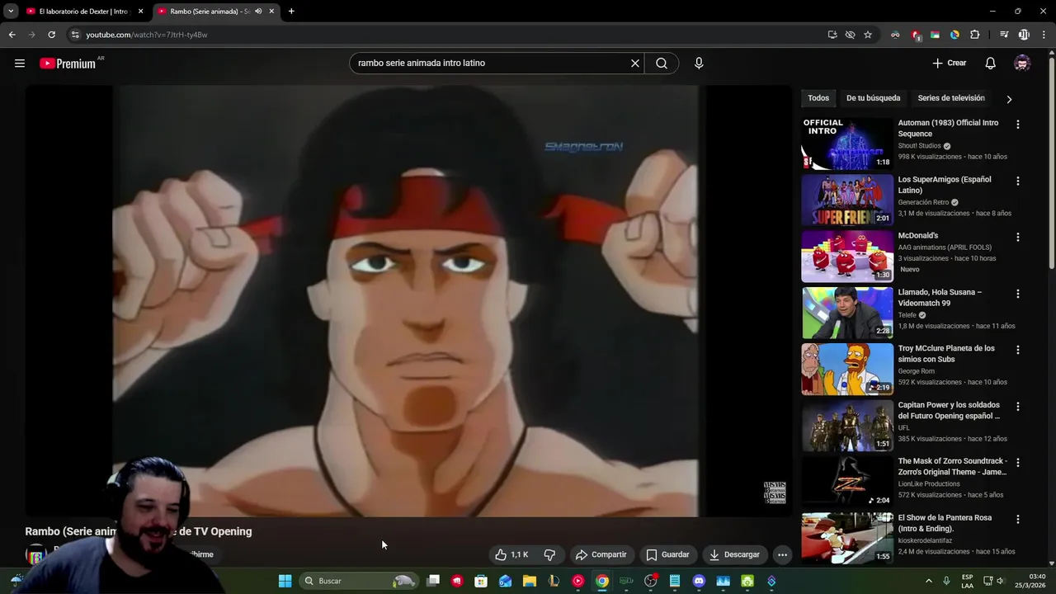Image resolution: width=1056 pixels, height=594 pixels.
Task: Go to YouTube Premium home logo
Action: coord(68,64)
